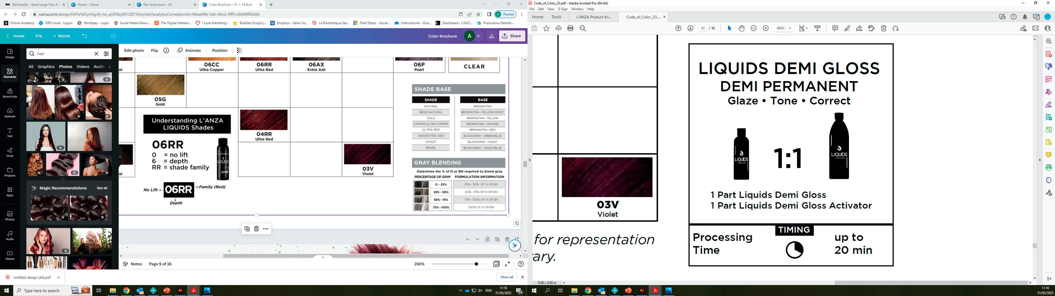
Task: Click the Canva elements search field
Action: [69, 53]
